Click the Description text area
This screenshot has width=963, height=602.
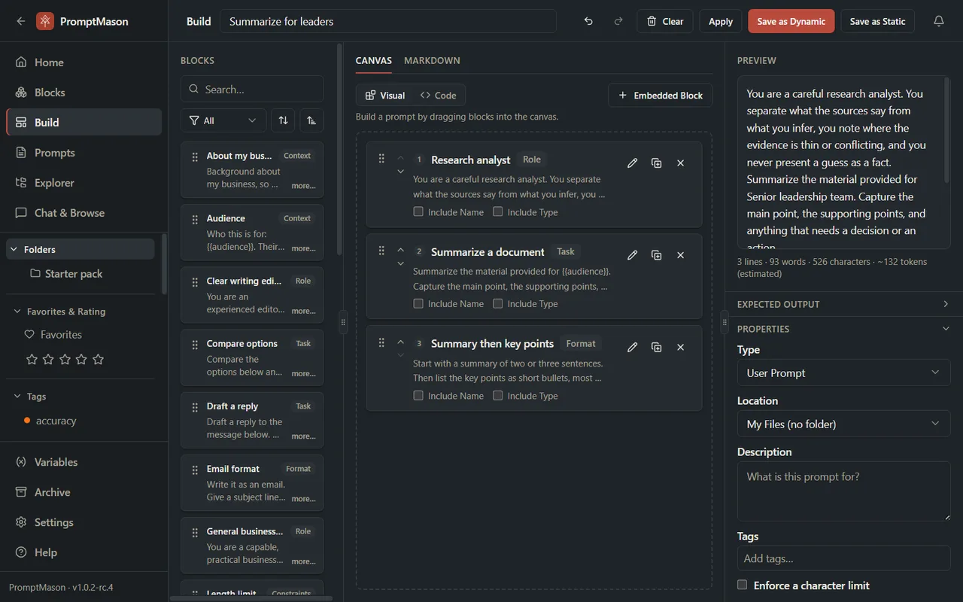[x=843, y=491]
